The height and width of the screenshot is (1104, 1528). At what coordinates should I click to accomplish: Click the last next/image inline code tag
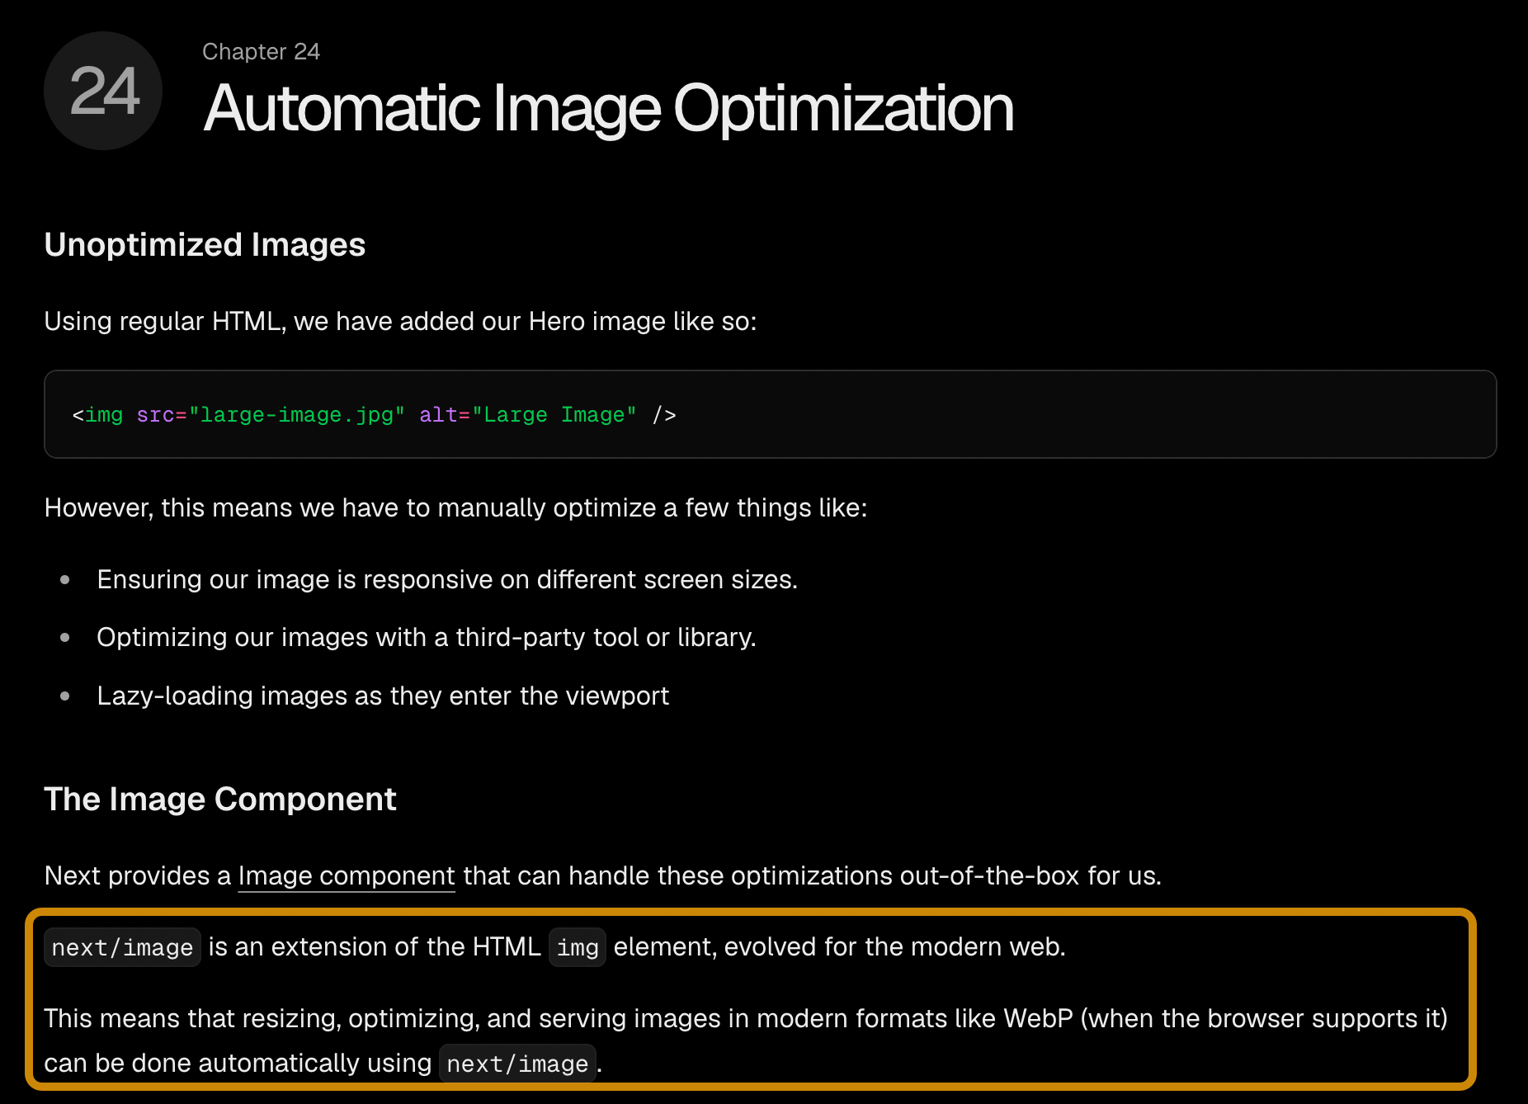click(x=517, y=1064)
